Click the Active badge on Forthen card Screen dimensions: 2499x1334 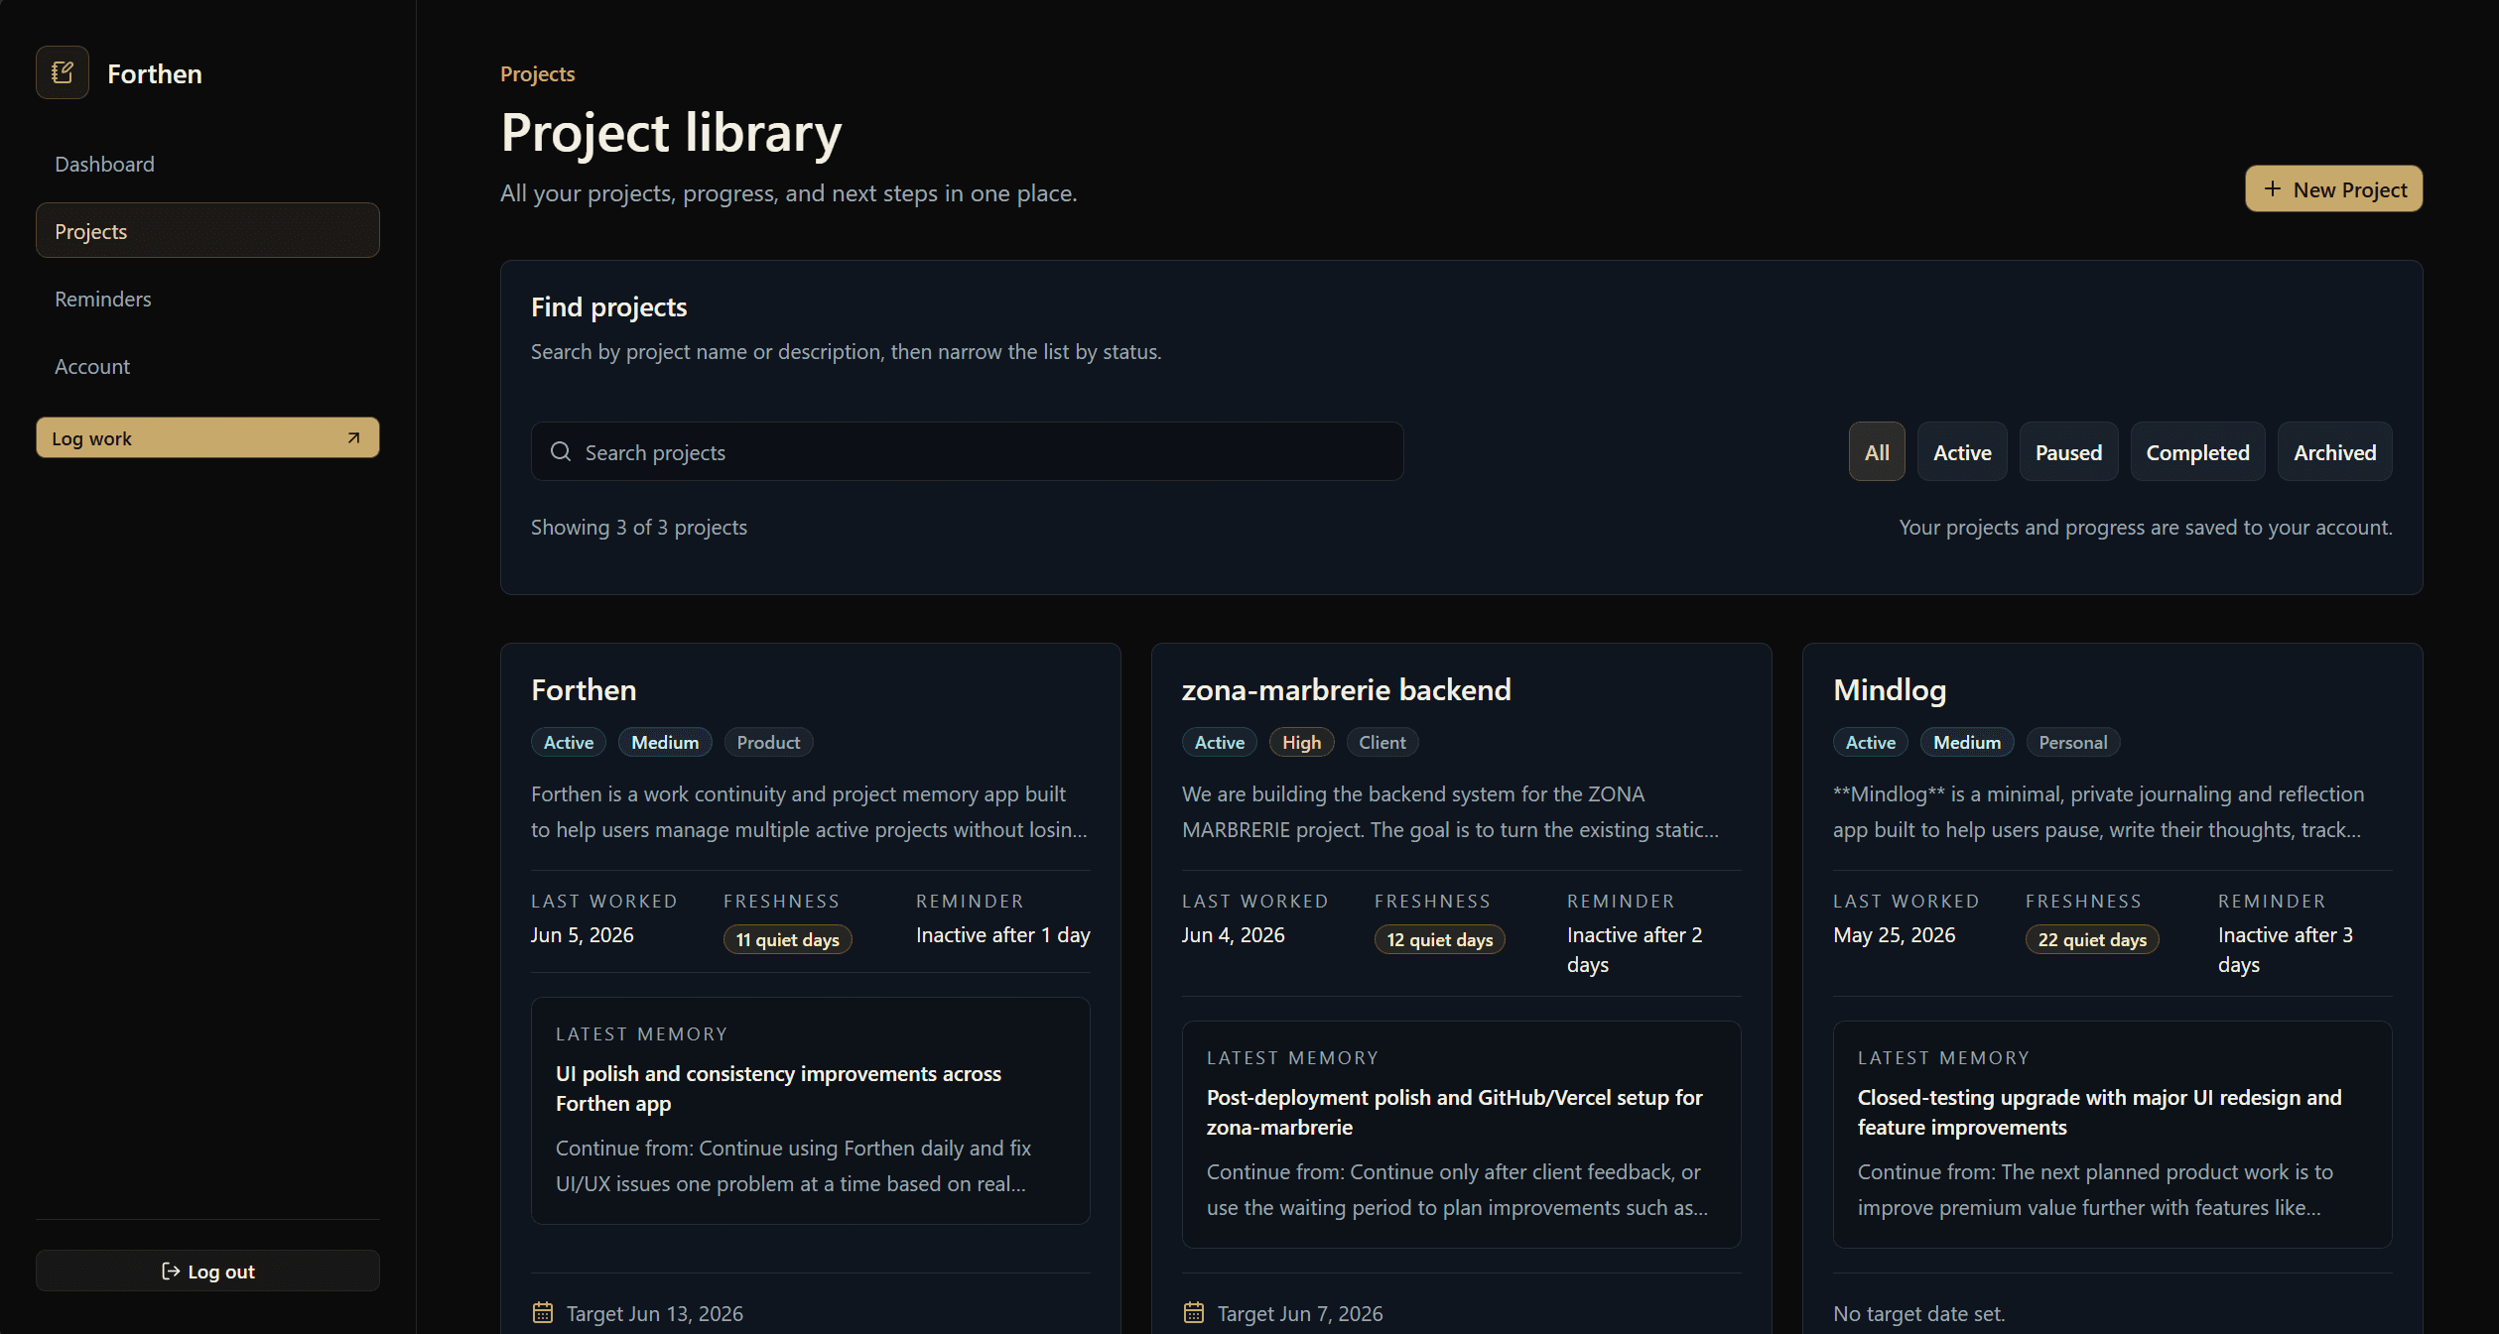(569, 742)
